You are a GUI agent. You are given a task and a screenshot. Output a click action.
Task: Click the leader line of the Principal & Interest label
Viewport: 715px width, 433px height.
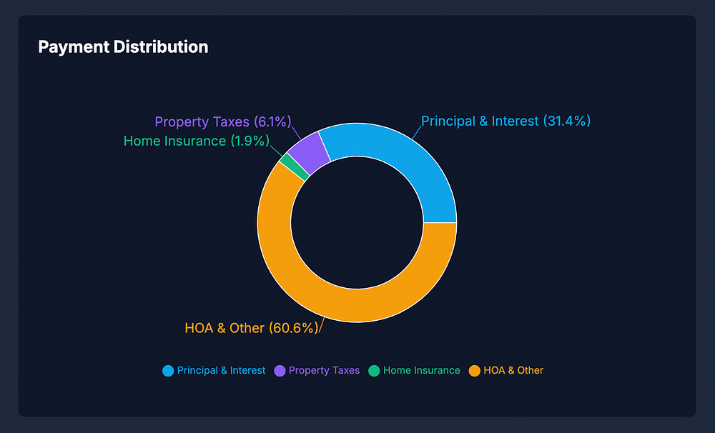(415, 131)
